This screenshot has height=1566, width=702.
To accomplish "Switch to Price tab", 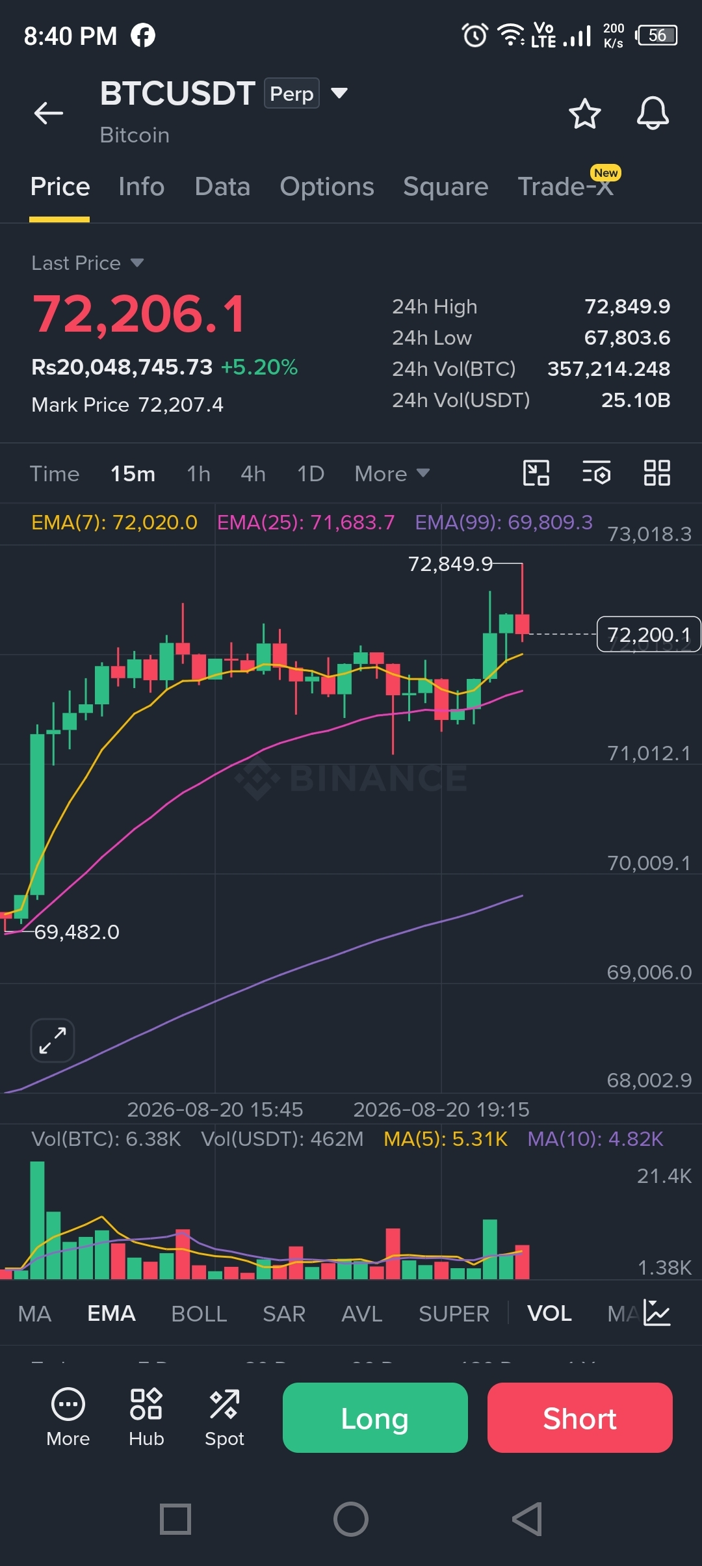I will click(60, 187).
